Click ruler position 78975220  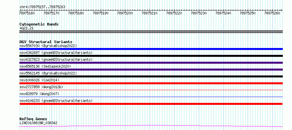174,13
